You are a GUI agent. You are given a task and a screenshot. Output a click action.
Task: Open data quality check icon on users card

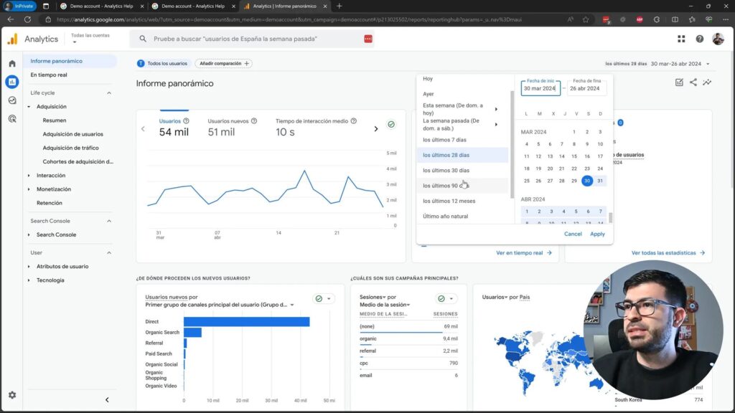pyautogui.click(x=391, y=125)
